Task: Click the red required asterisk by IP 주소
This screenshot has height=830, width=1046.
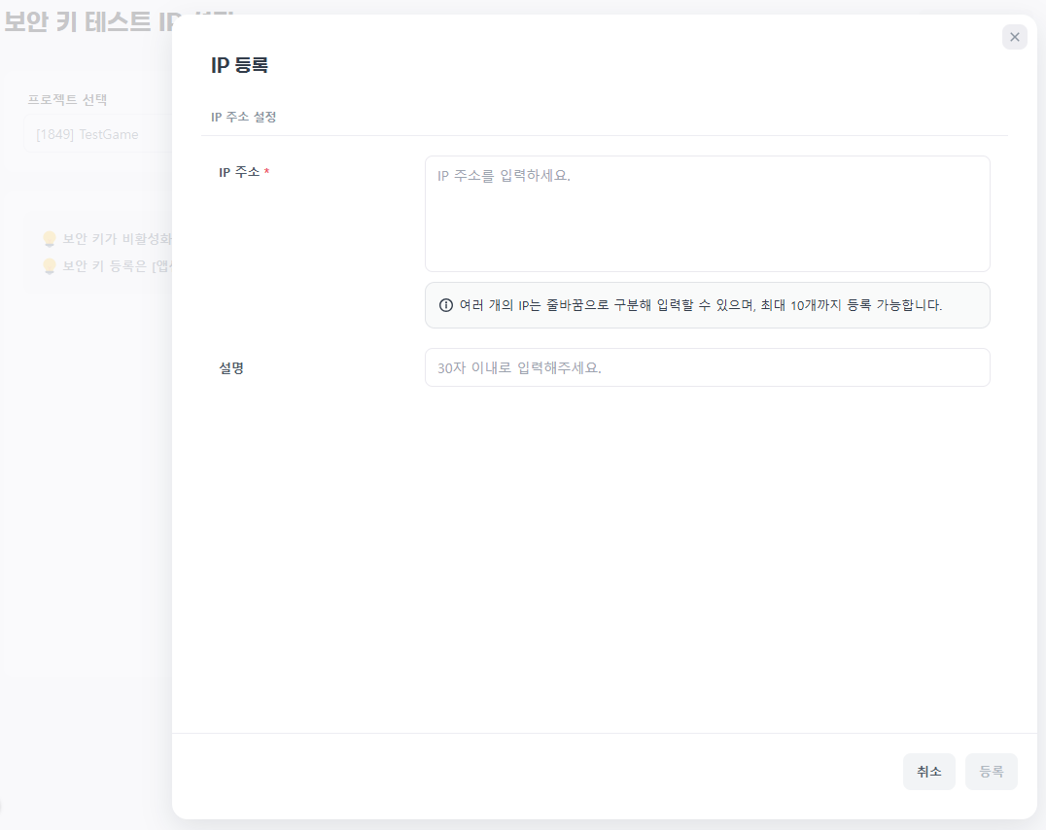Action: pyautogui.click(x=267, y=172)
